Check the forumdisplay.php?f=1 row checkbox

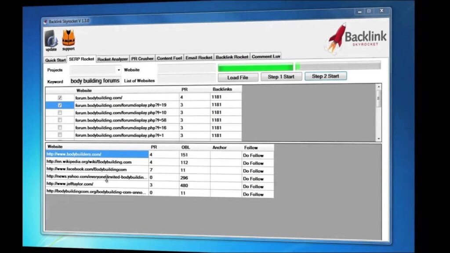pos(60,135)
